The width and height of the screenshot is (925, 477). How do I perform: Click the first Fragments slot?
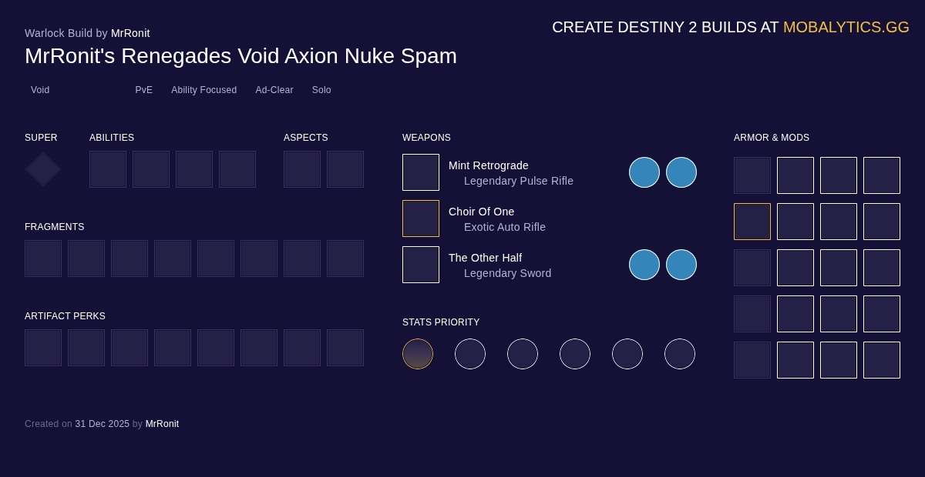click(x=43, y=259)
